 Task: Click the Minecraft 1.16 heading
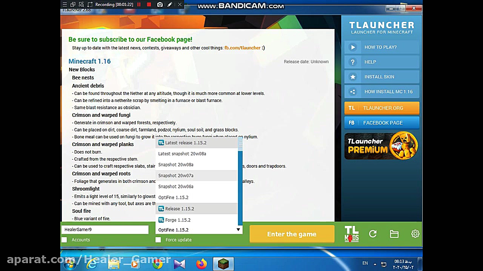click(89, 61)
